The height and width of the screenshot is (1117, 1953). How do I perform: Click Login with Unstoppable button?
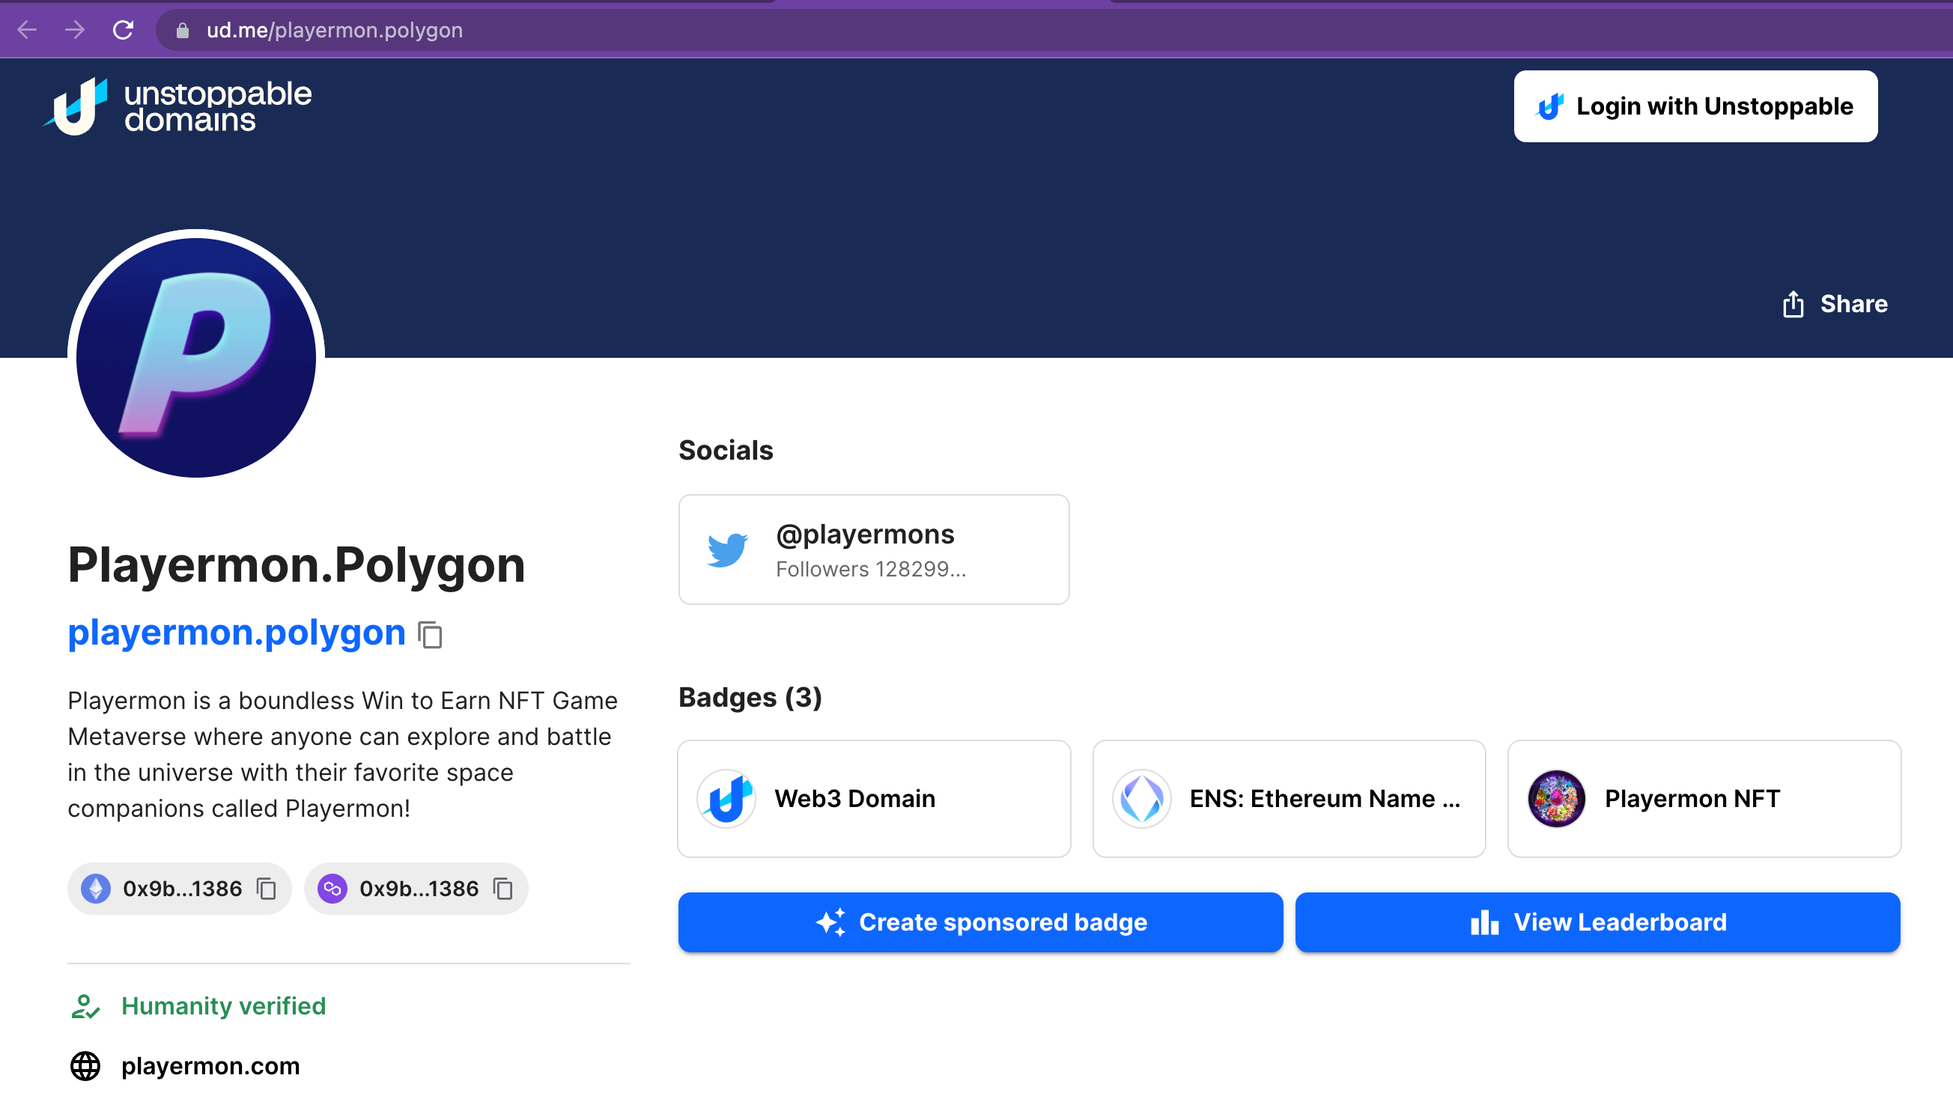coord(1695,106)
